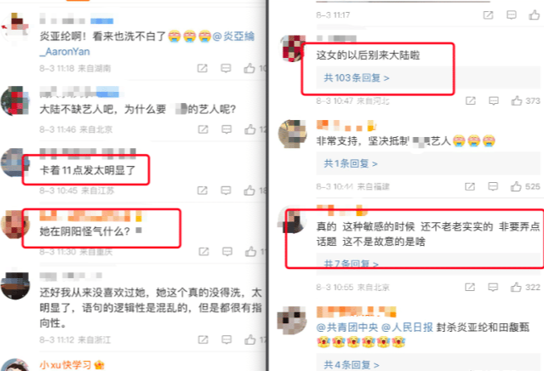This screenshot has height=371, width=544.
Task: Reply to the comment posted 8-3 11:17
Action: pyautogui.click(x=512, y=15)
